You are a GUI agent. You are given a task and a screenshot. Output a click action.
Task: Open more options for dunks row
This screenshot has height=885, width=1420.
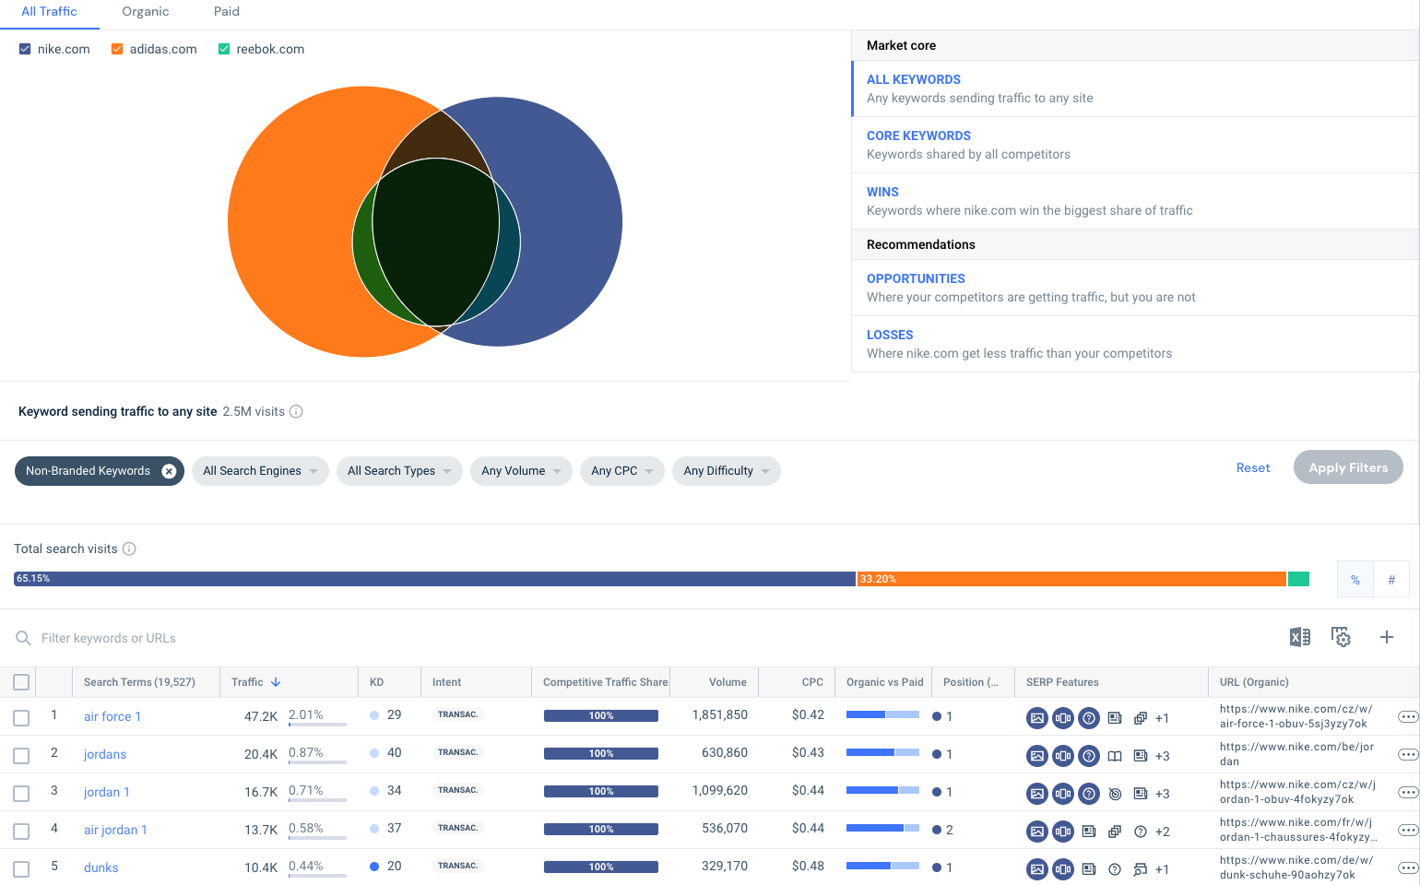[1408, 868]
